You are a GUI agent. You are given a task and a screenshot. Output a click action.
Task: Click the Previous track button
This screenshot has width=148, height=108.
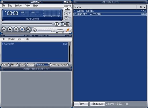[4, 29]
